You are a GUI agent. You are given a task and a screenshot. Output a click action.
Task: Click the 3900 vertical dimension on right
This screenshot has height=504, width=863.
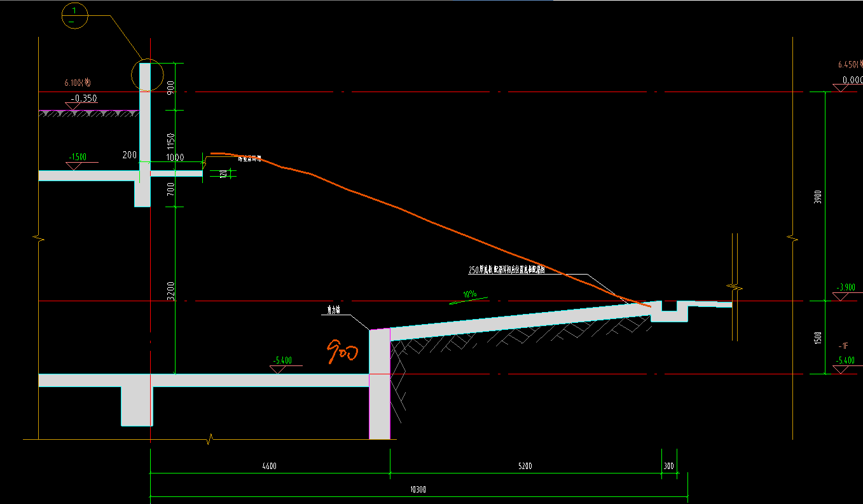coord(818,197)
